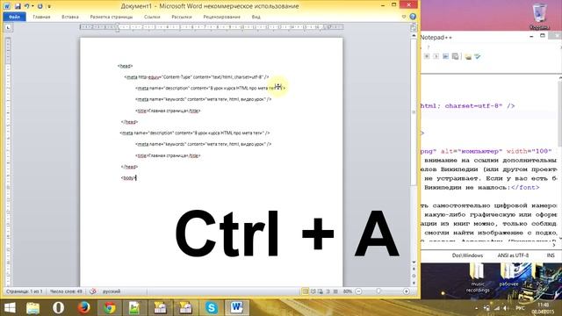Click the zoom in plus button
The height and width of the screenshot is (316, 562).
pos(406,291)
